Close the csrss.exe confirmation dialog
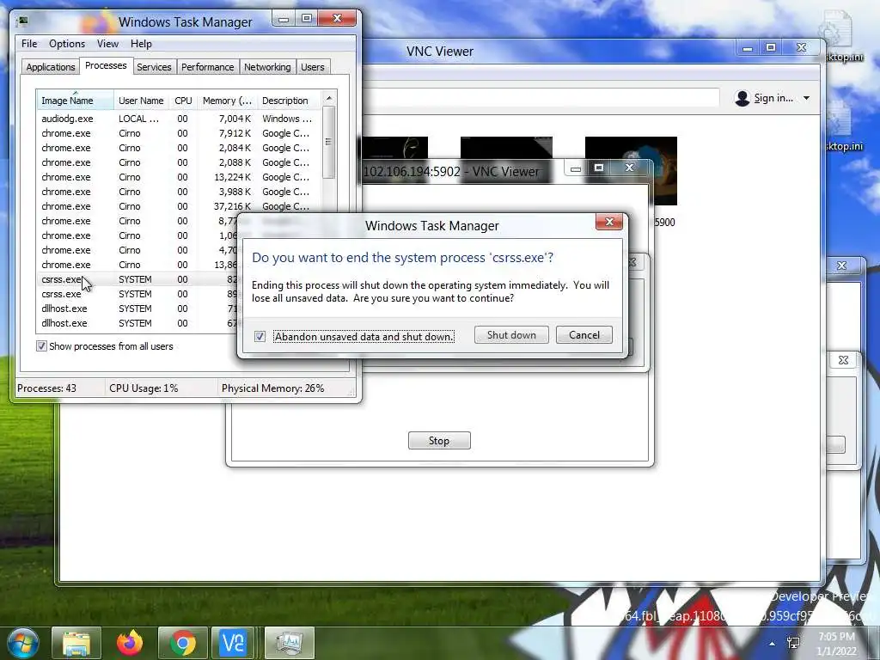This screenshot has width=880, height=660. tap(609, 223)
